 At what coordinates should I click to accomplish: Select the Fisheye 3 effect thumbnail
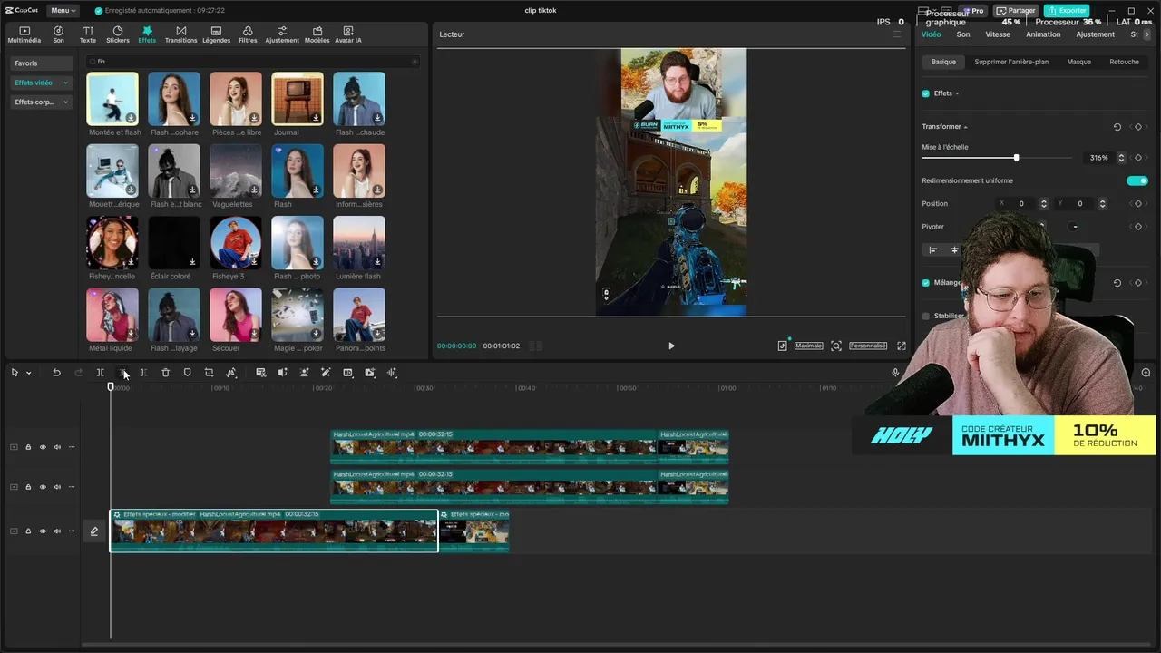[236, 242]
